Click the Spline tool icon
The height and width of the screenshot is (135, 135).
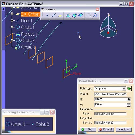pos(95,15)
